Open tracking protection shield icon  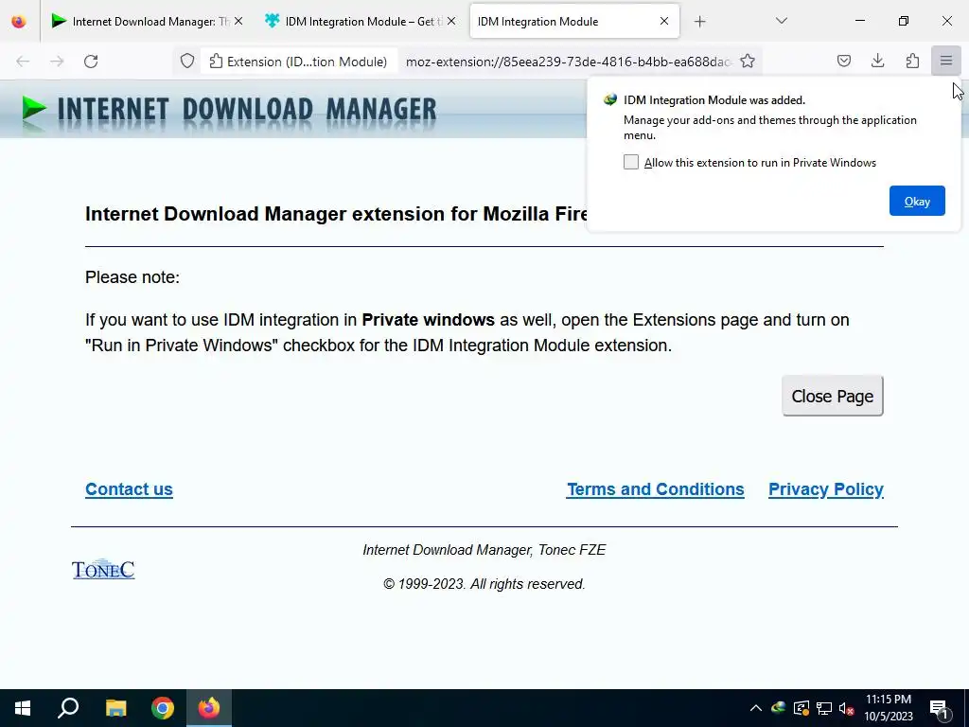point(187,62)
